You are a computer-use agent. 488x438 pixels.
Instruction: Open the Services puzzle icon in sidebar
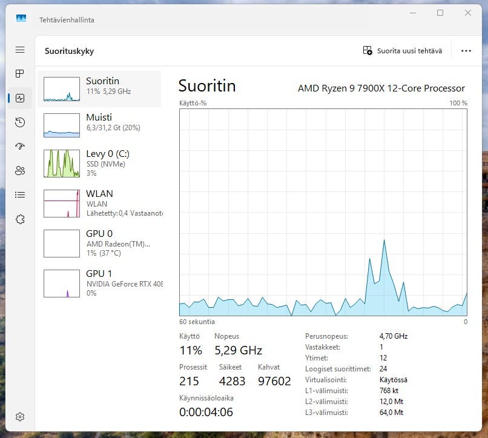point(20,219)
